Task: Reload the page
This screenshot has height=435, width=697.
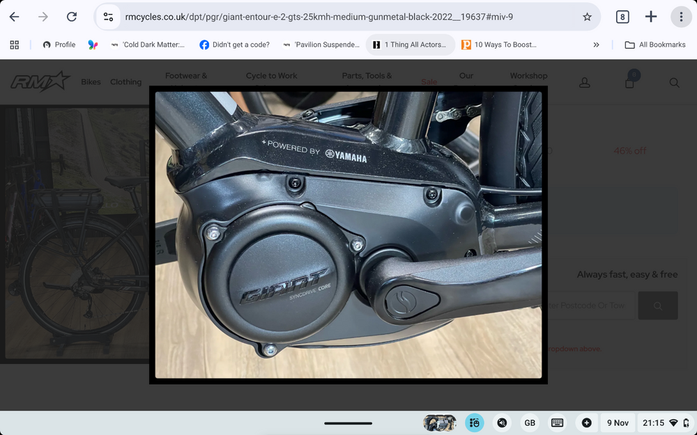Action: coord(72,16)
